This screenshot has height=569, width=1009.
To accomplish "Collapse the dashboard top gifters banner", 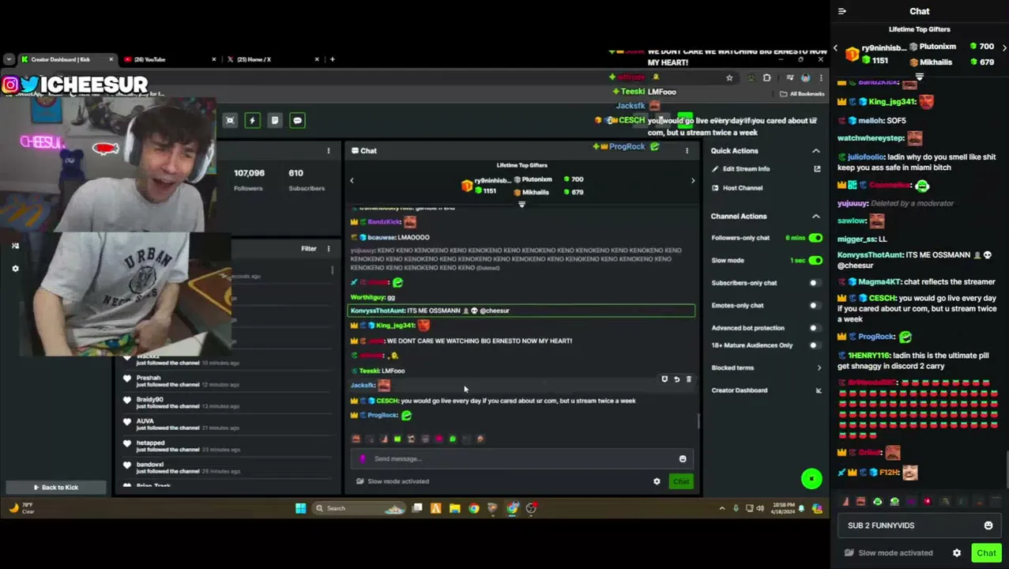I will (x=521, y=204).
